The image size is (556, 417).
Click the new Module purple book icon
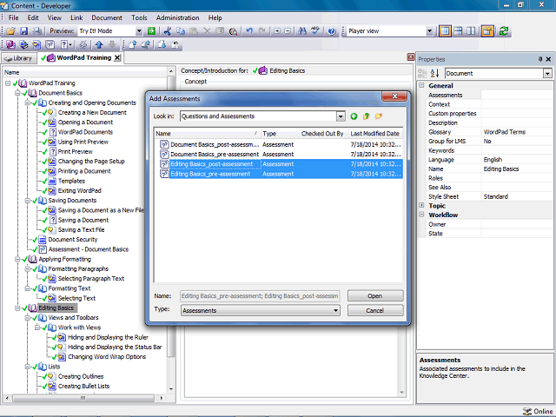point(10,44)
